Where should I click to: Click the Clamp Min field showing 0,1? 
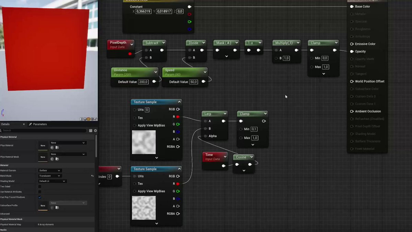coord(254,129)
